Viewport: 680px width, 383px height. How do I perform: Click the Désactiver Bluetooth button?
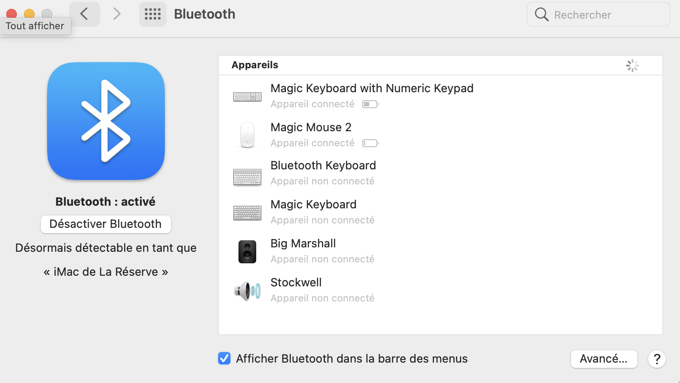(106, 224)
